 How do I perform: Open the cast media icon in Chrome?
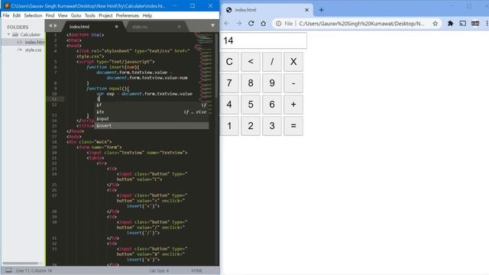pyautogui.click(x=463, y=24)
